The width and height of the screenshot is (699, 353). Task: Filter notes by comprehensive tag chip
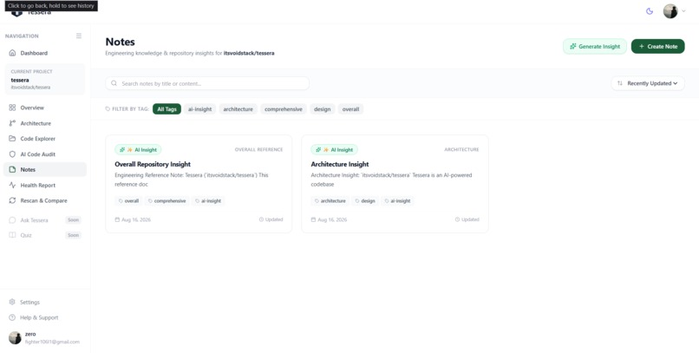(x=284, y=109)
